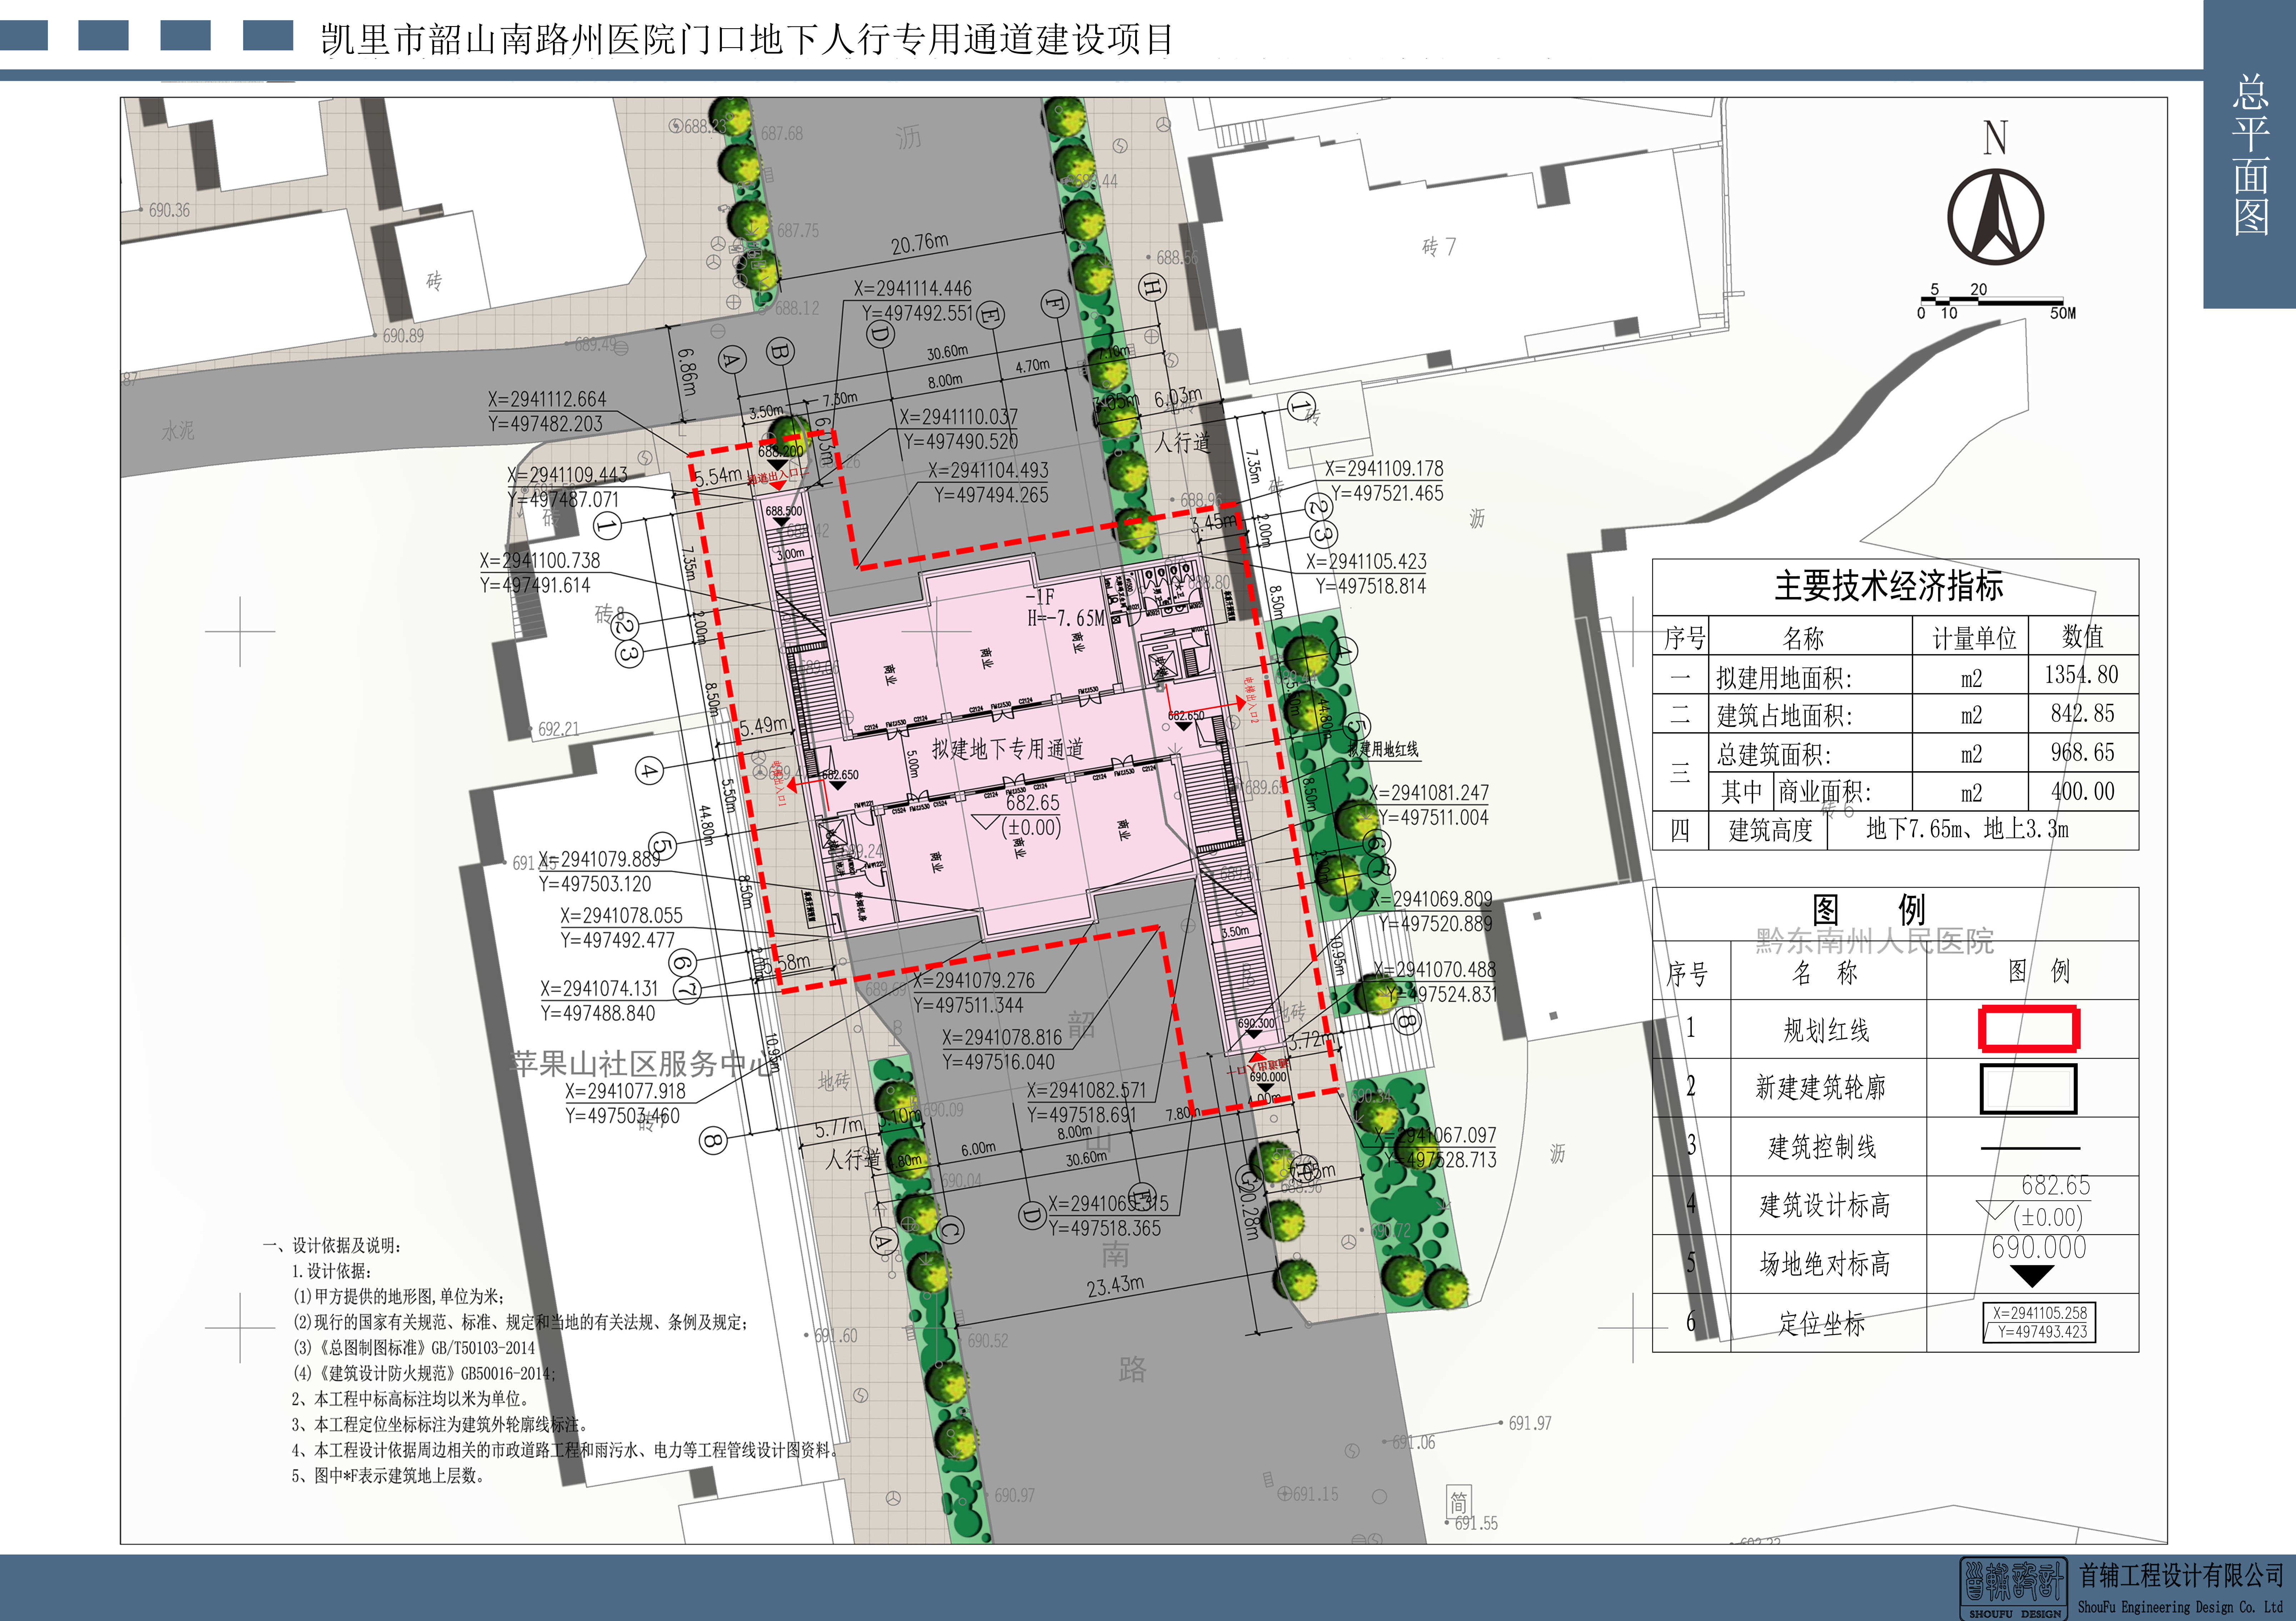The width and height of the screenshot is (2296, 1621).
Task: Click the value 1354.80 in the table
Action: (x=2081, y=674)
